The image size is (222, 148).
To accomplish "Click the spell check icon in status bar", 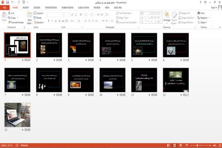I will (17, 145).
